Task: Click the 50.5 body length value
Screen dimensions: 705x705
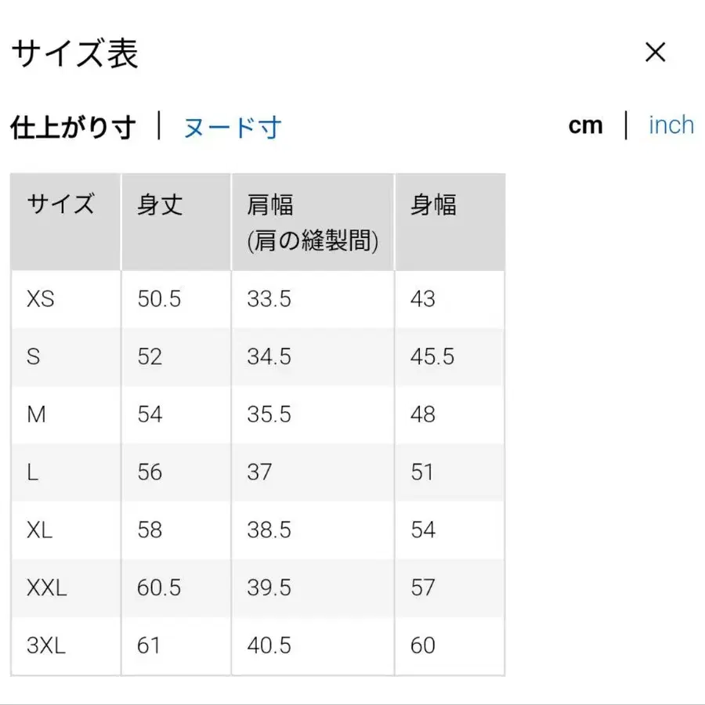Action: pyautogui.click(x=159, y=299)
